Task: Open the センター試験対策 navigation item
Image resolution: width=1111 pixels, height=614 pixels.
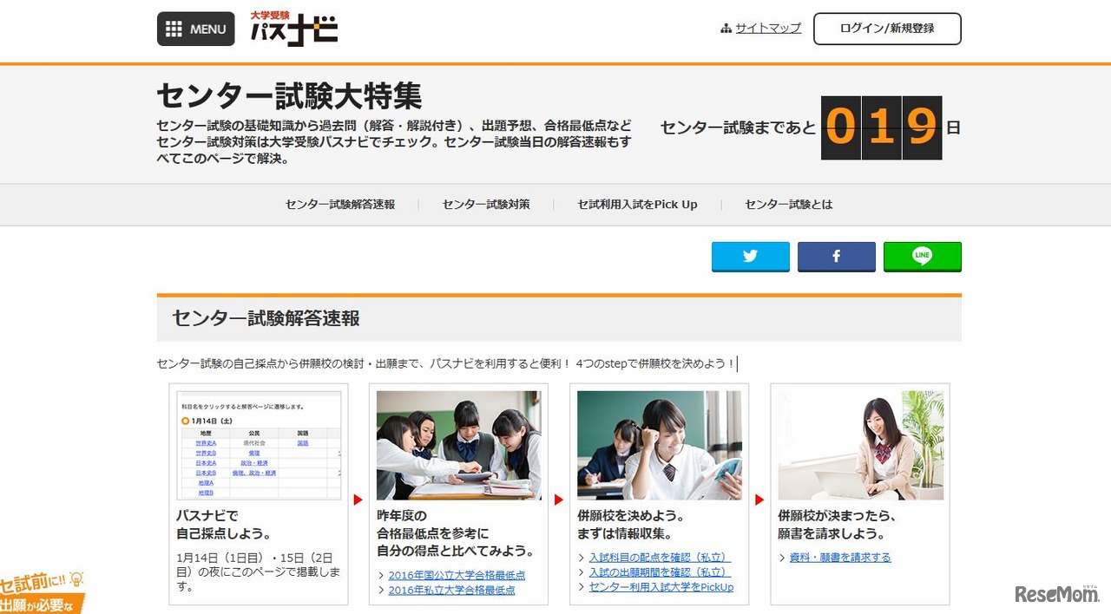Action: [484, 204]
